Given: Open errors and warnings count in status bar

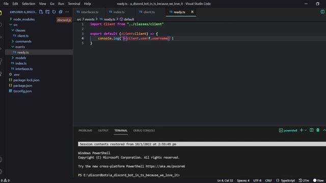Looking at the screenshot, I should click(5, 180).
